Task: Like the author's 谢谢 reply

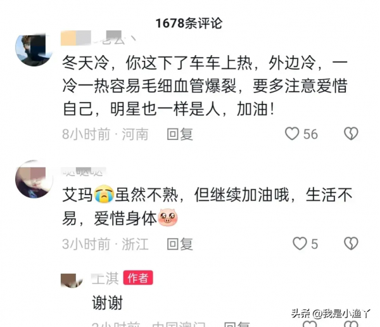Action: tap(310, 324)
